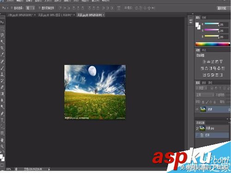Close the active 风景.jpg document tab
The image size is (231, 173).
(x=103, y=15)
